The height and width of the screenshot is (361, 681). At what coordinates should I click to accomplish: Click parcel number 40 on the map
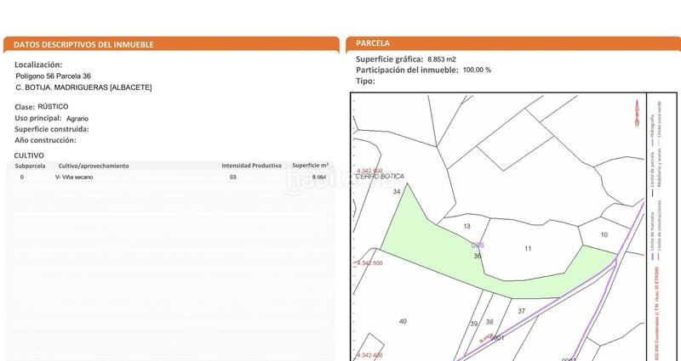[403, 320]
